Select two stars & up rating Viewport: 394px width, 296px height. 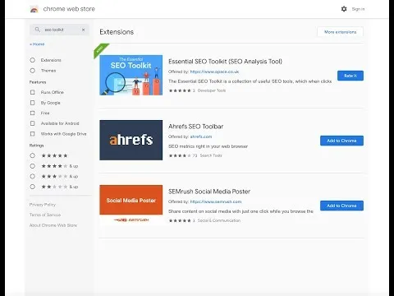click(x=33, y=187)
